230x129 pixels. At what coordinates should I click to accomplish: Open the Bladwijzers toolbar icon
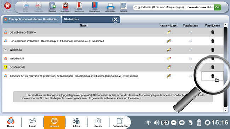(95, 7)
